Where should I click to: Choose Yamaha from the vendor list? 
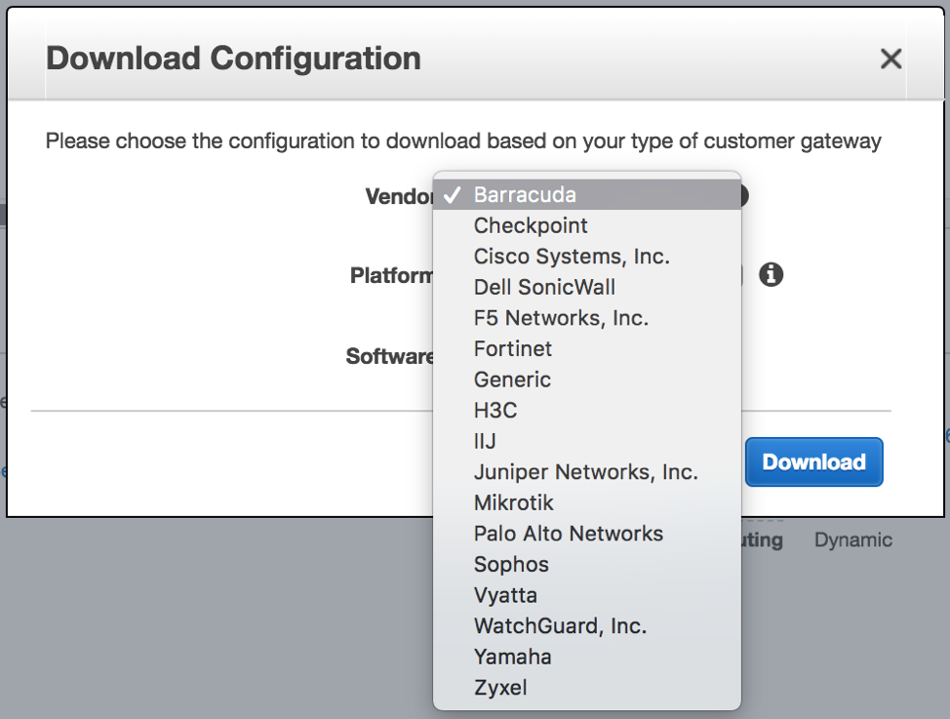[x=512, y=657]
